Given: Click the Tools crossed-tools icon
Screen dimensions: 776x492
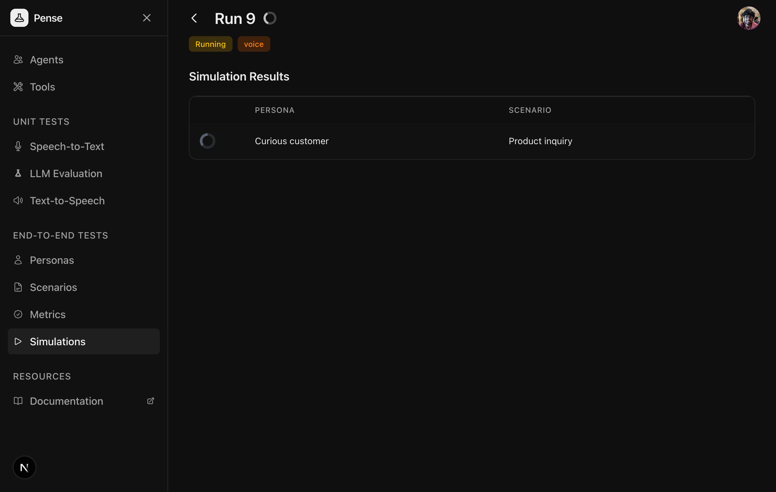Looking at the screenshot, I should (18, 87).
